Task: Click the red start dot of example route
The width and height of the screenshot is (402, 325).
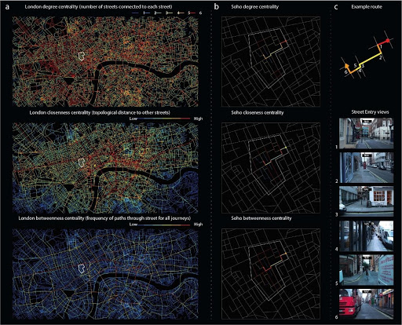Action: click(x=388, y=40)
